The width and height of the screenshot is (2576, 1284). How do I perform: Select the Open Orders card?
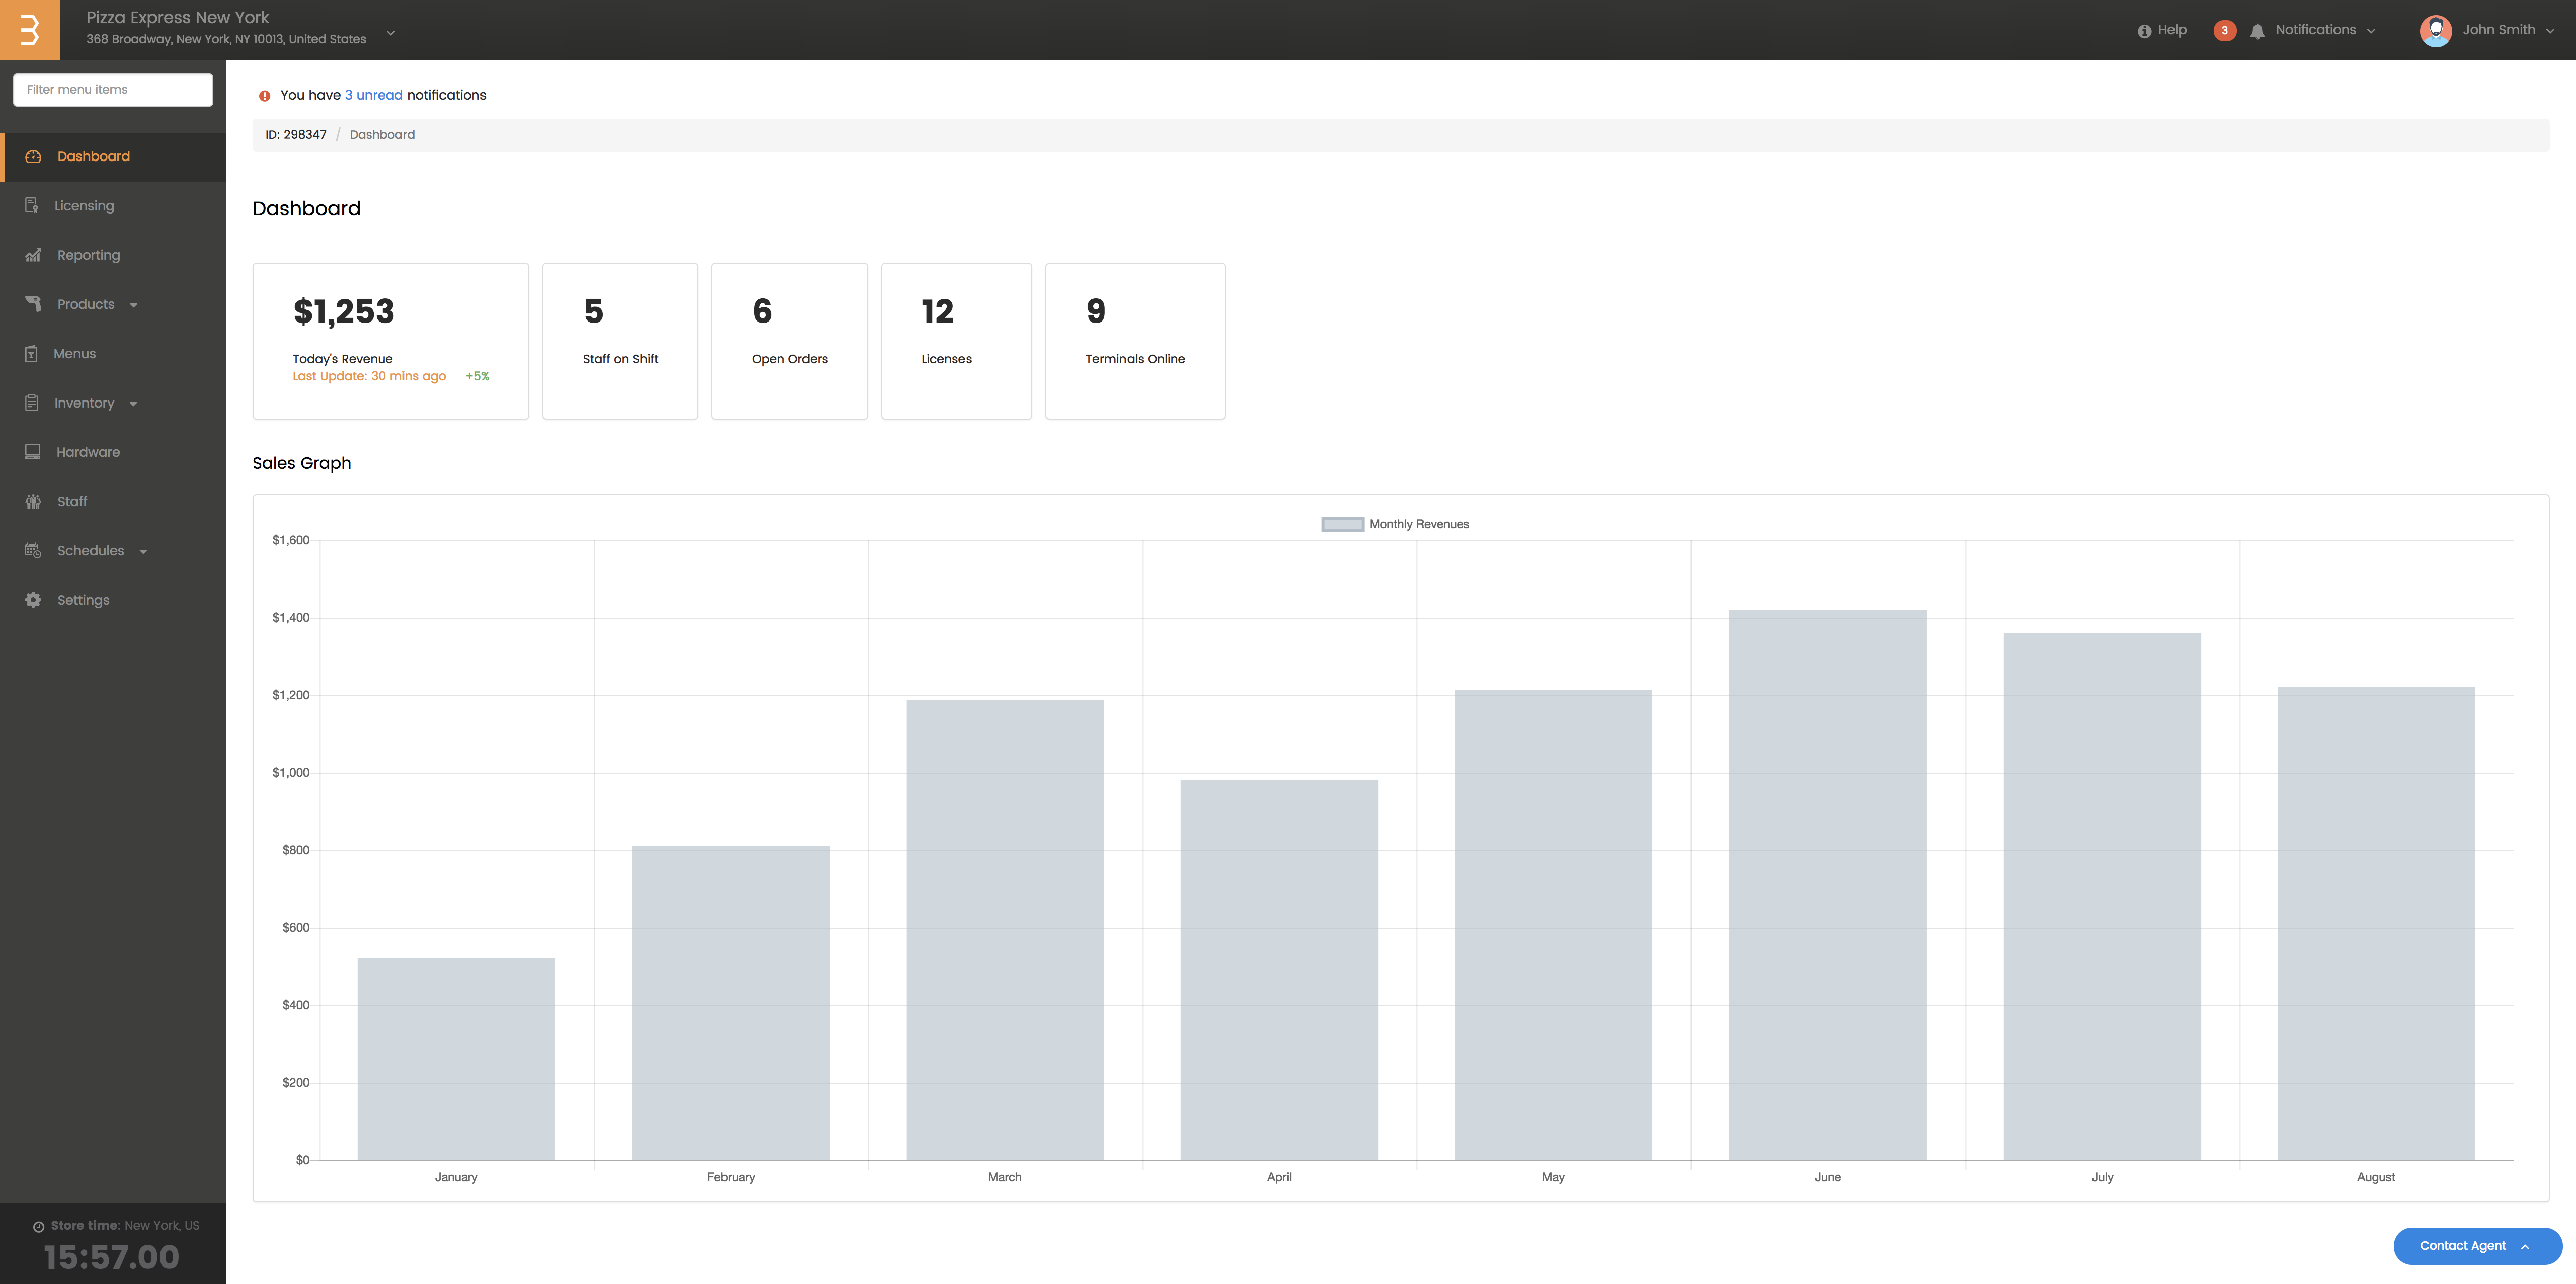789,341
